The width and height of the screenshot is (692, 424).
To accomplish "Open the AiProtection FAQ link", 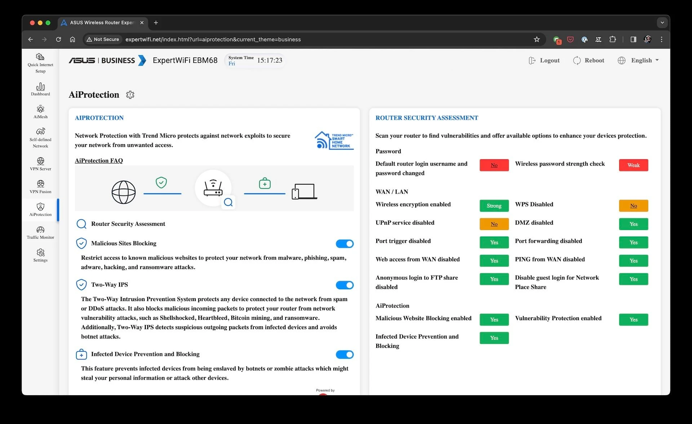I will [x=99, y=160].
